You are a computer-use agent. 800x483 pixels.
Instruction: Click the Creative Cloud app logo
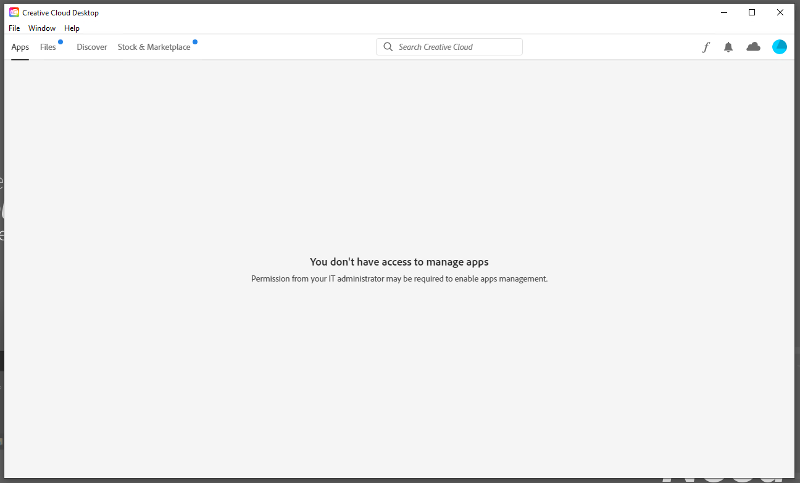click(14, 12)
